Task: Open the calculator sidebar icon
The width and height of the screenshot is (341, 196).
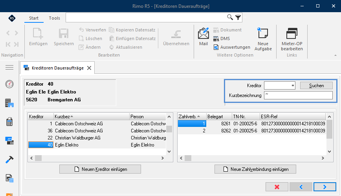Action: coord(9,122)
